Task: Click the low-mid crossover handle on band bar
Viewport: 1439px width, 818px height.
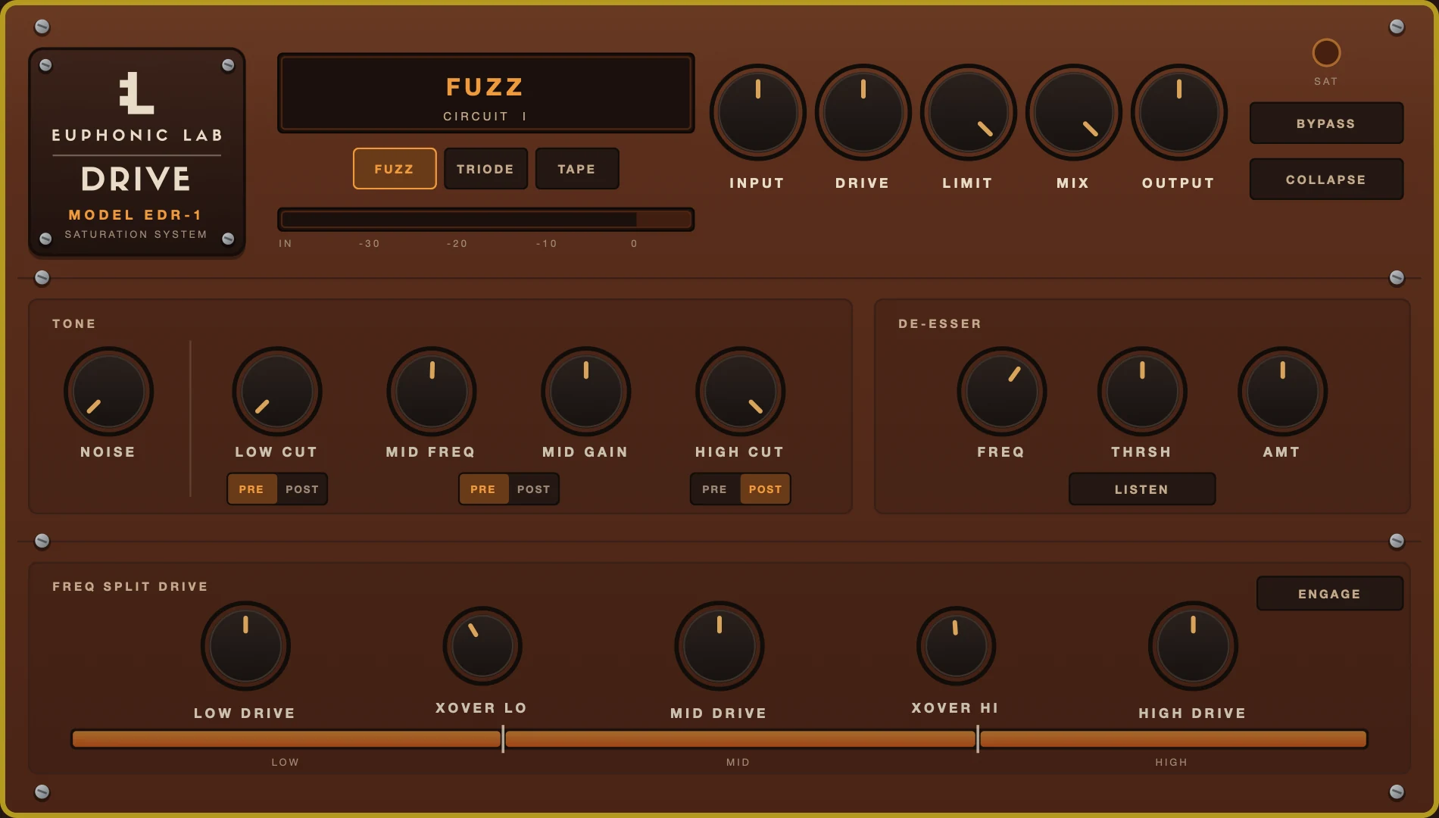Action: (503, 739)
